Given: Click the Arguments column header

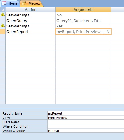Looking at the screenshot, I should click(83, 10).
